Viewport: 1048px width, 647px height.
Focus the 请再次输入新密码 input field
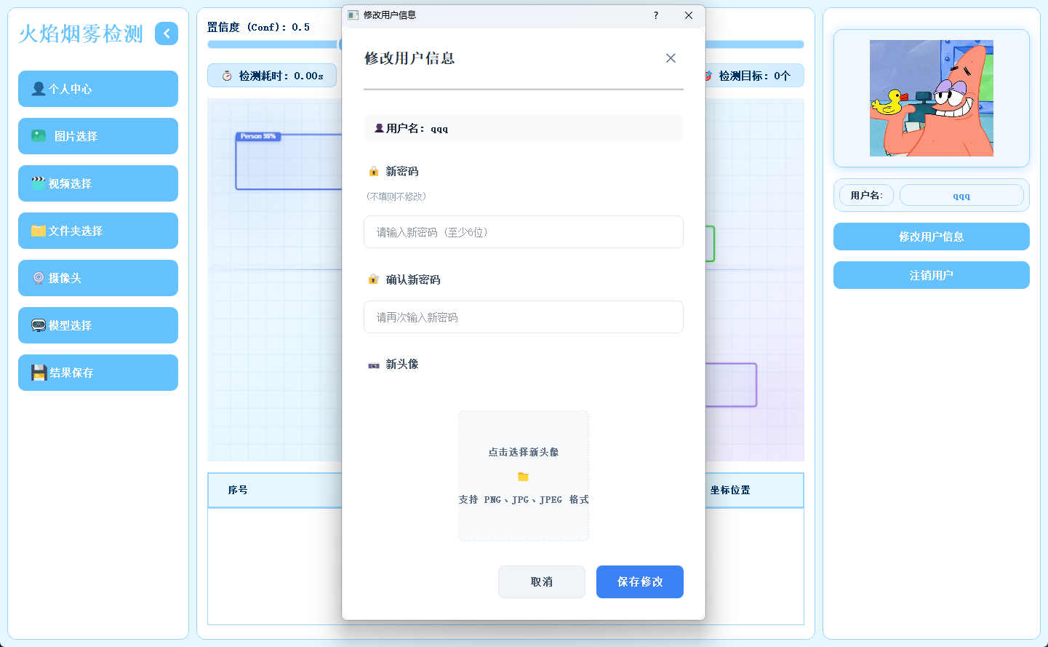pos(524,317)
